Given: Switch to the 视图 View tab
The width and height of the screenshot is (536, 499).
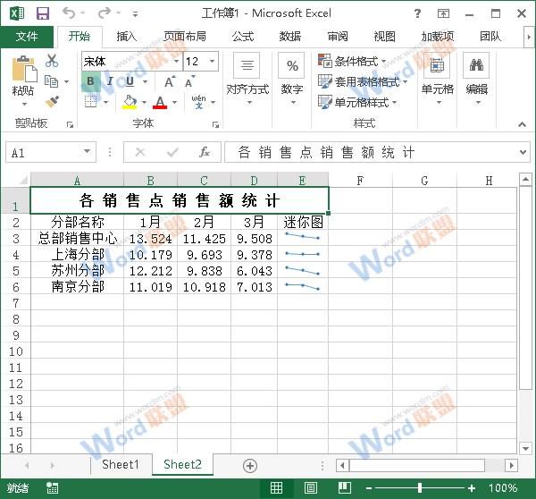Looking at the screenshot, I should 384,37.
